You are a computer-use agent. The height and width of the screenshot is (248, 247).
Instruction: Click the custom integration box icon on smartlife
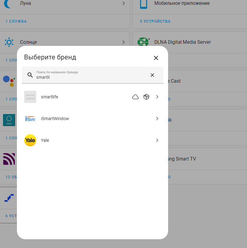click(x=146, y=97)
